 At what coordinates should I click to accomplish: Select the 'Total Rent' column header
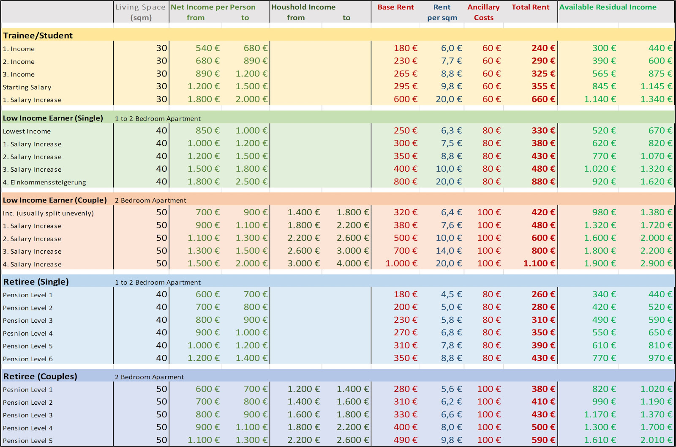pos(530,7)
